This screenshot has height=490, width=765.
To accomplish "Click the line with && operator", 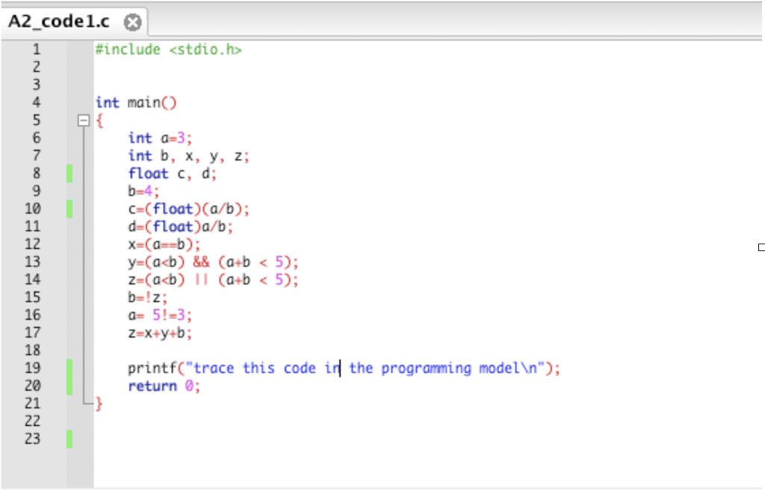I will [213, 262].
